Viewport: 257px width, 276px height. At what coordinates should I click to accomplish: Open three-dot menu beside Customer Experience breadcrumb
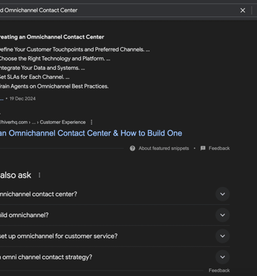pos(92,123)
